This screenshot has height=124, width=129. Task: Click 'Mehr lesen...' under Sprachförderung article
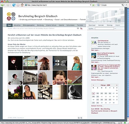pyautogui.click(x=95, y=62)
